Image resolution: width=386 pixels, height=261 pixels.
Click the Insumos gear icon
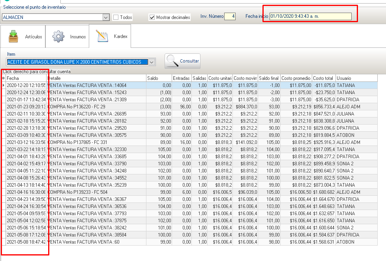click(x=58, y=36)
